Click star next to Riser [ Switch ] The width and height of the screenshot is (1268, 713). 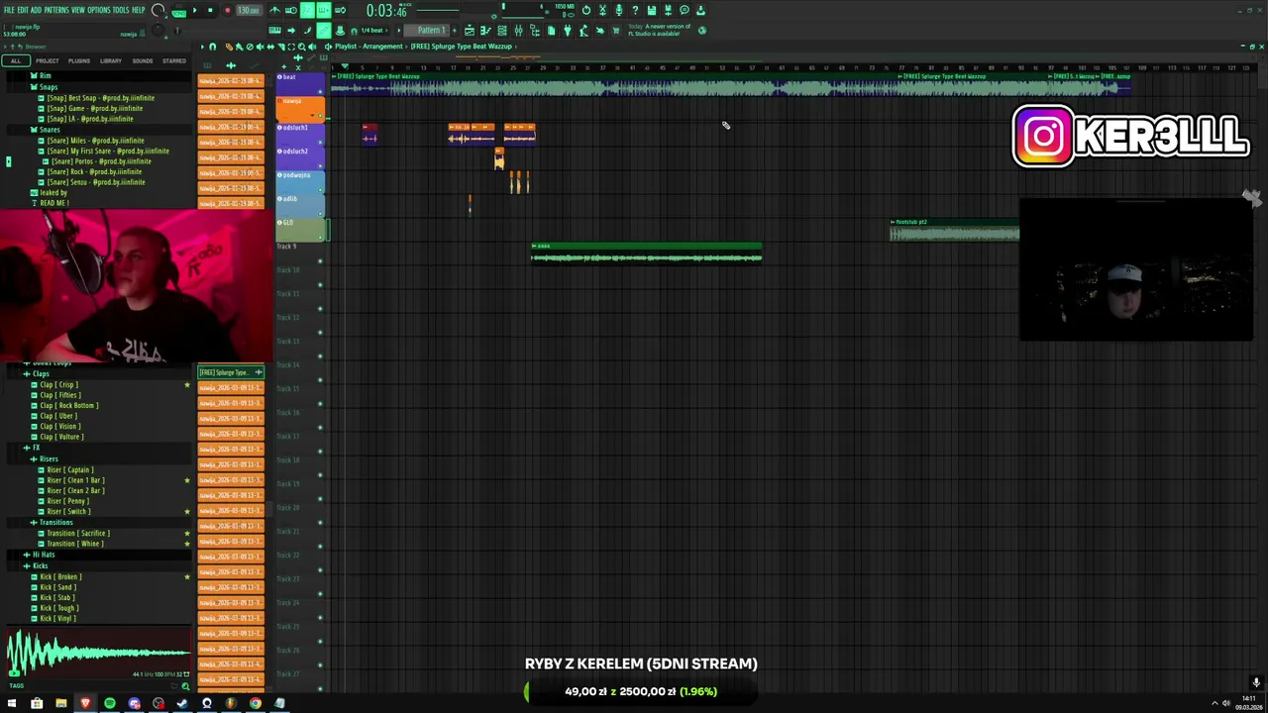pos(186,511)
